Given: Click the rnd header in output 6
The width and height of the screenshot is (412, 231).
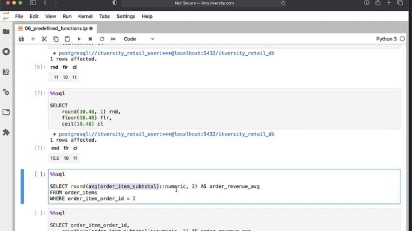Looking at the screenshot, I should pos(54,67).
